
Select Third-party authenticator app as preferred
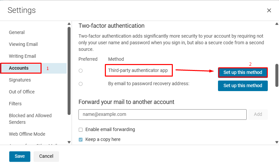[x=81, y=71]
